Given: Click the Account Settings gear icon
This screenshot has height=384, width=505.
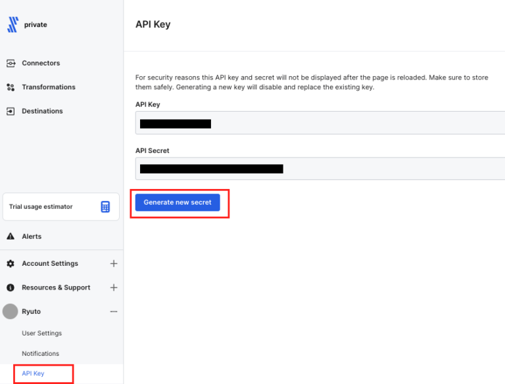Looking at the screenshot, I should 11,263.
